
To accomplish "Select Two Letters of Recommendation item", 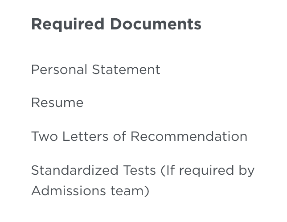I will click(139, 136).
